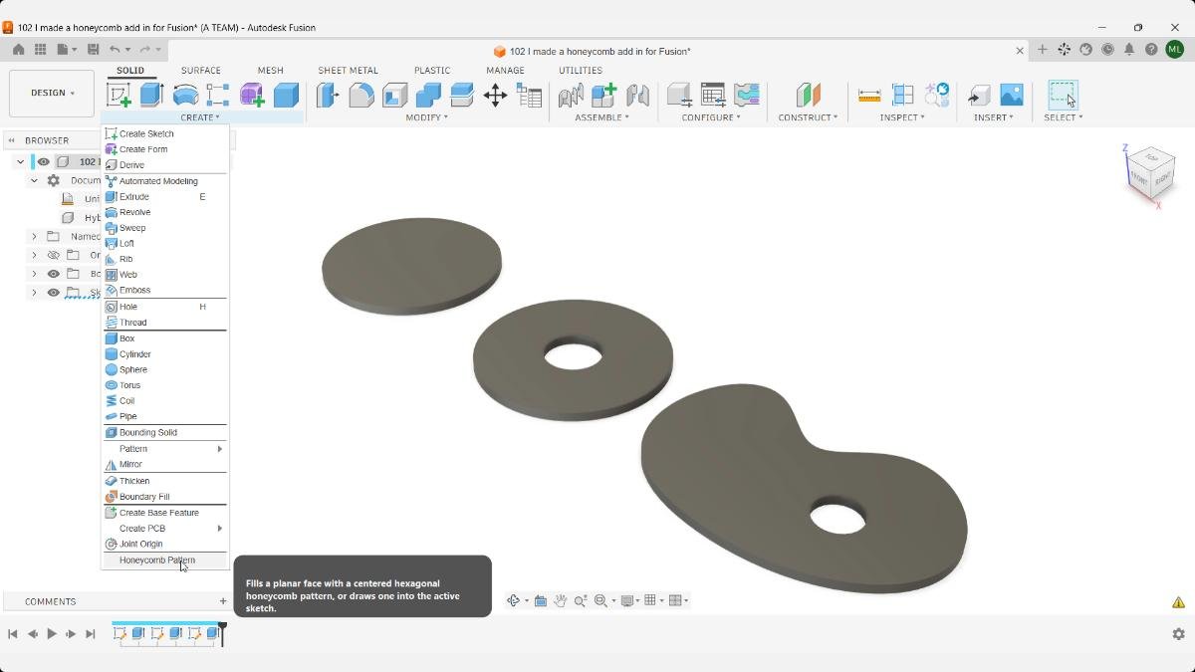Click the ViewCube in the corner
The width and height of the screenshot is (1195, 672).
[x=1151, y=174]
